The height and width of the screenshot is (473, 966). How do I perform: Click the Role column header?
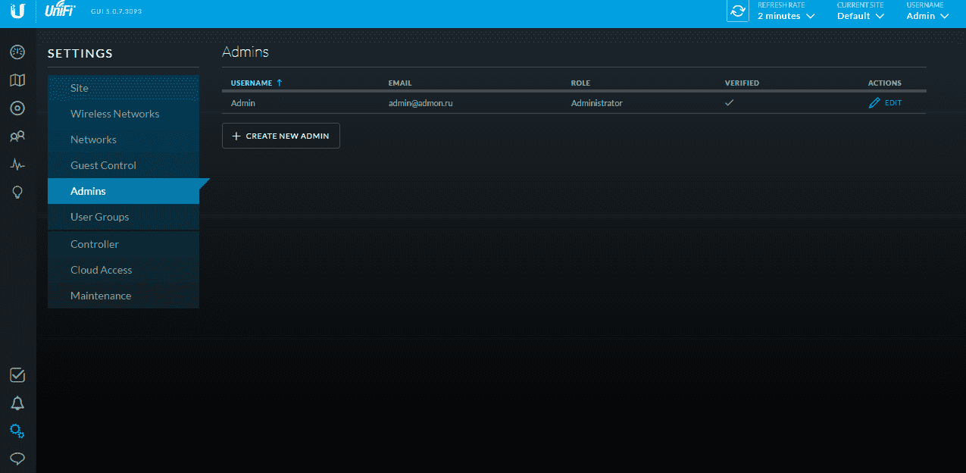[580, 83]
